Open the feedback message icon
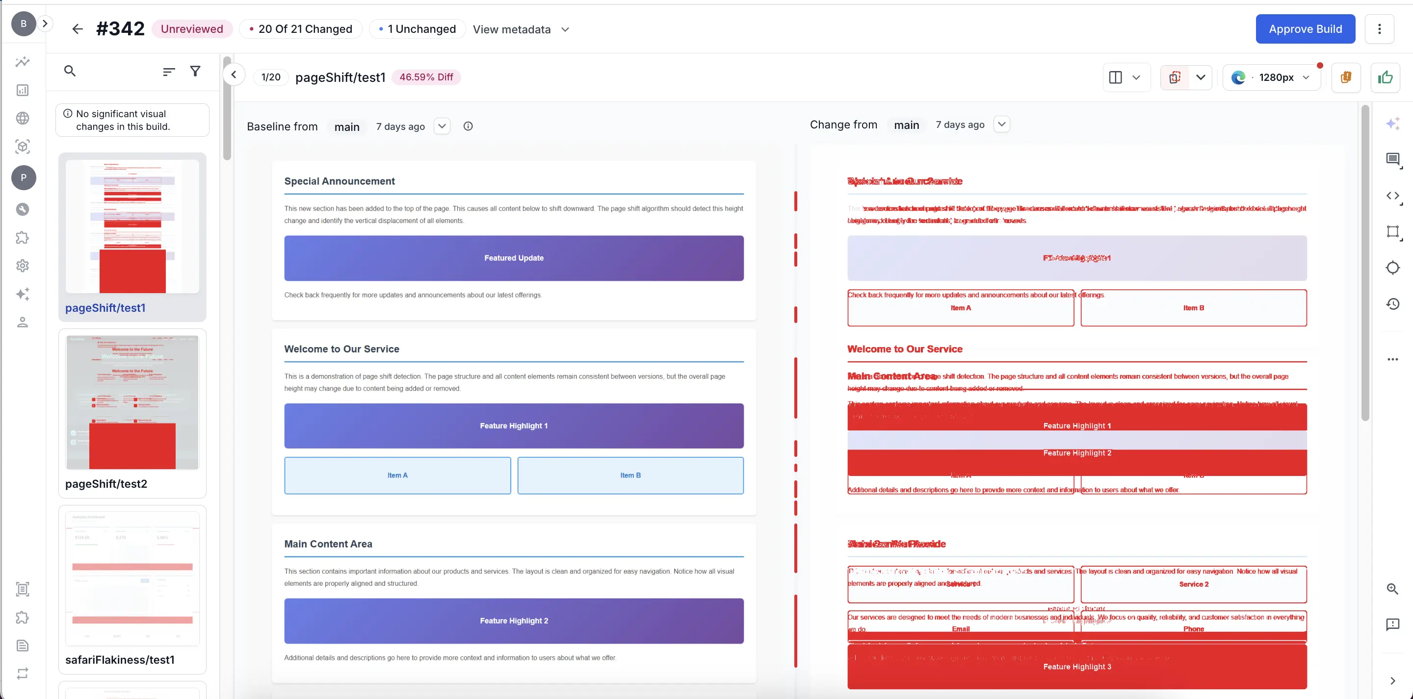 (x=1393, y=624)
